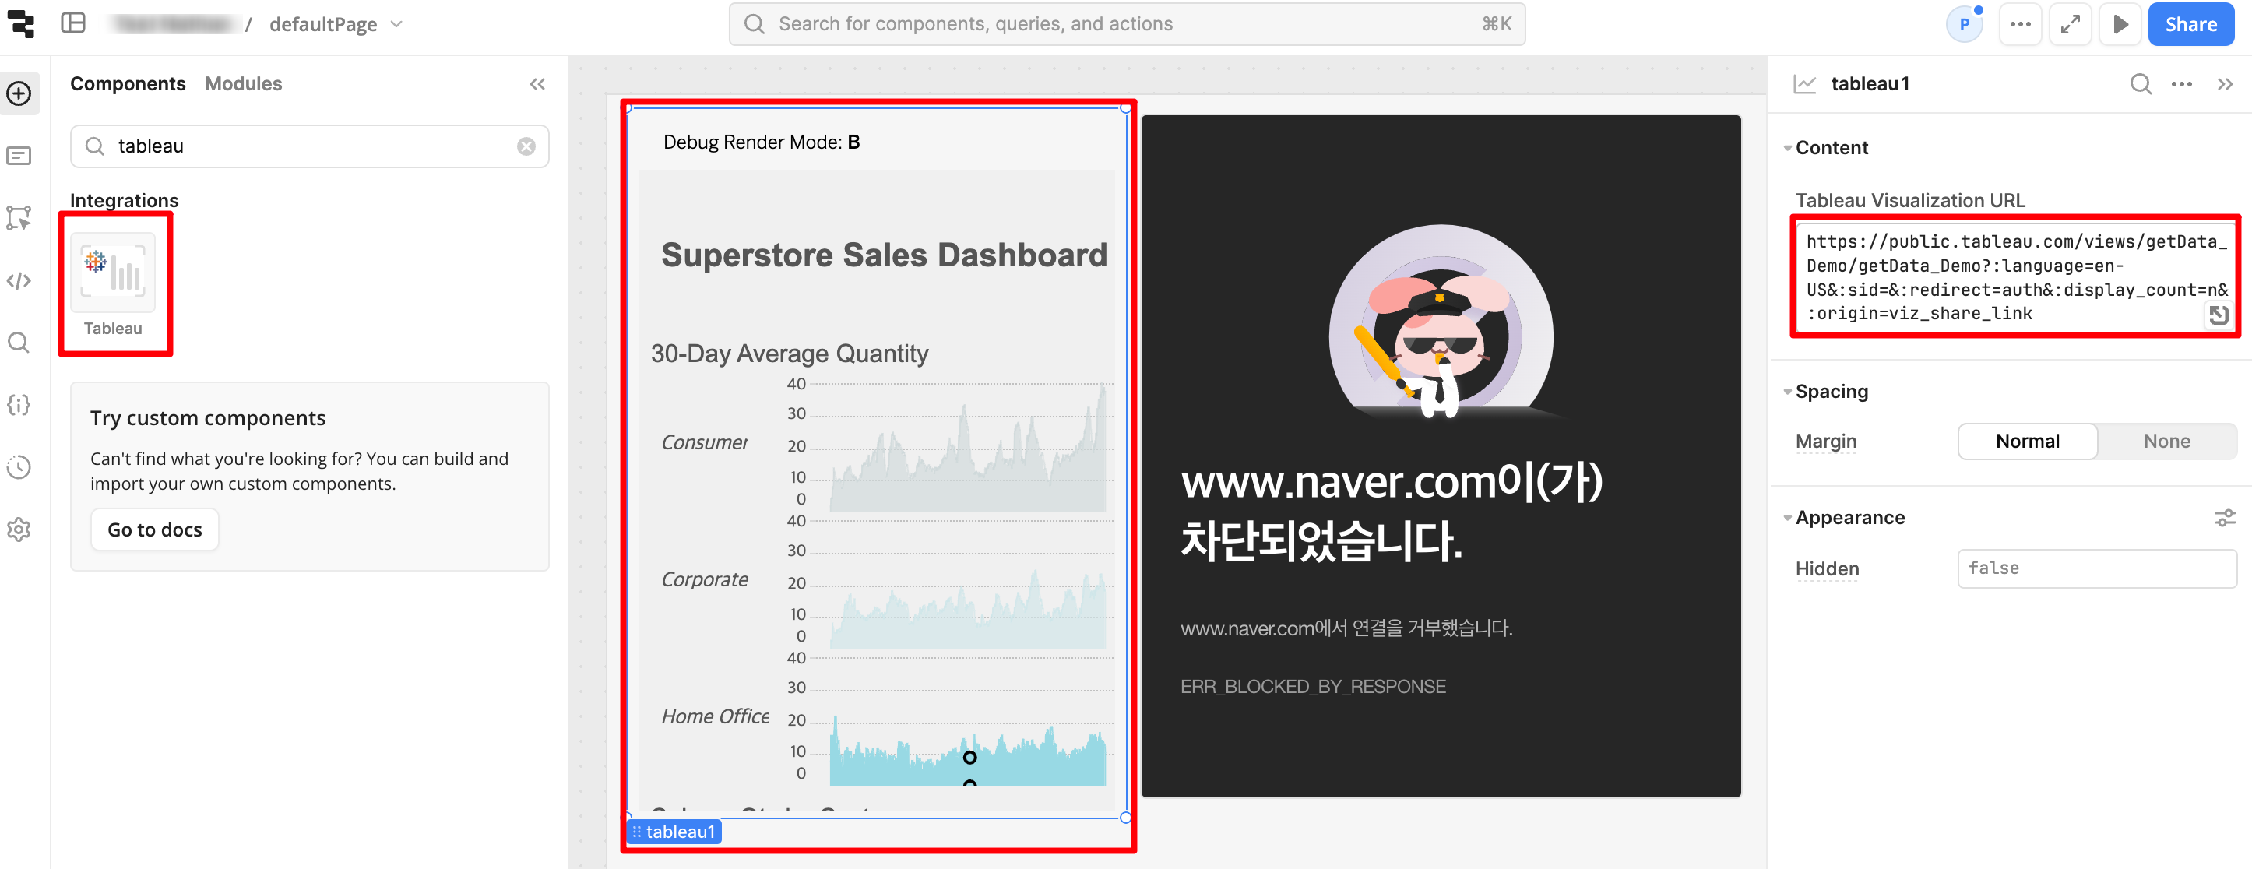Click the Retool logo icon
Viewport: 2252px width, 869px height.
point(20,23)
